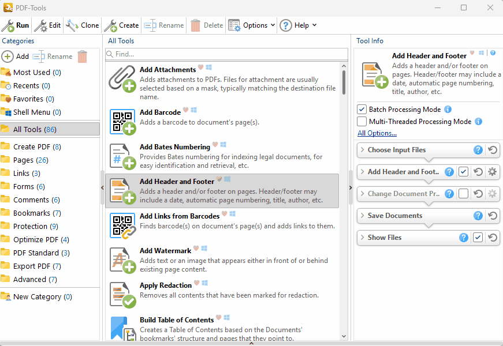503x346 pixels.
Task: Enable Multi-Threaded Processing Mode
Action: 362,122
